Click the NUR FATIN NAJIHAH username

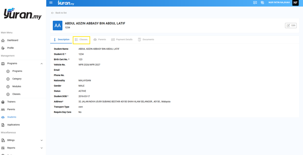[279, 3]
